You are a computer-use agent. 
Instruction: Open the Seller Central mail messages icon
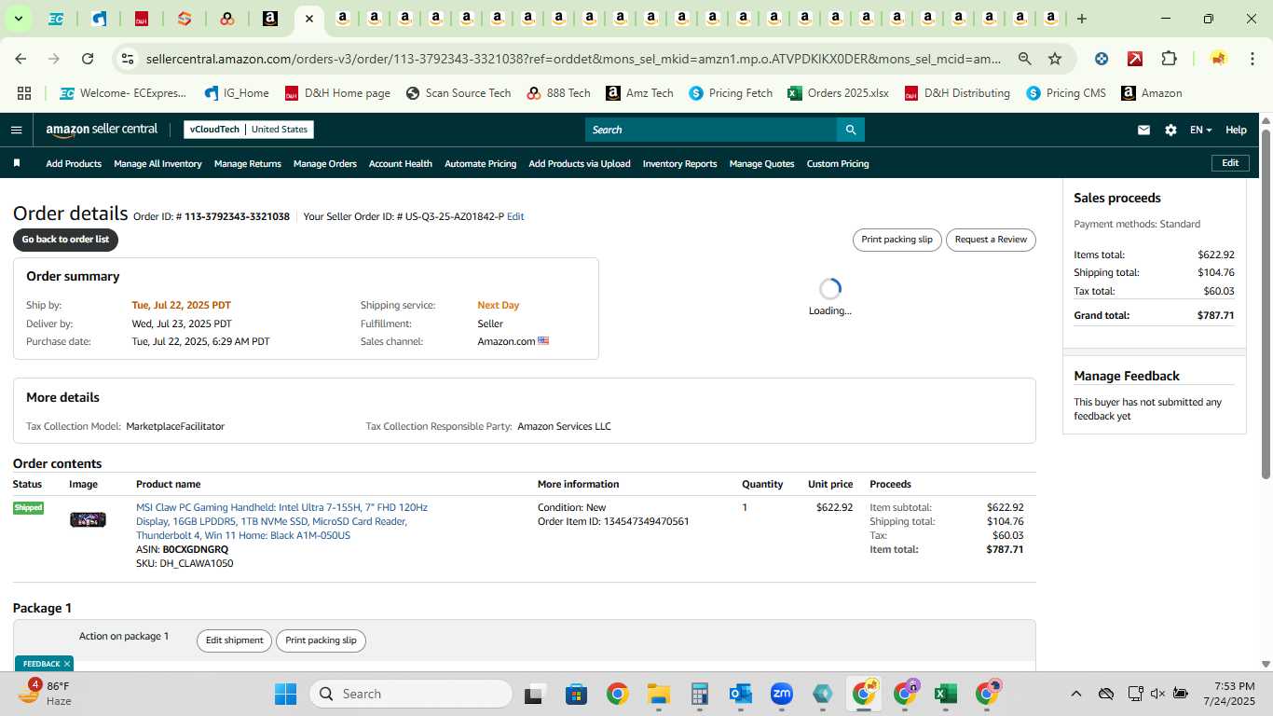pos(1143,130)
